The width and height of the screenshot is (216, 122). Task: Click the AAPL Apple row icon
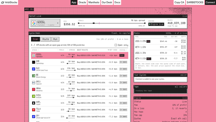click(x=33, y=103)
